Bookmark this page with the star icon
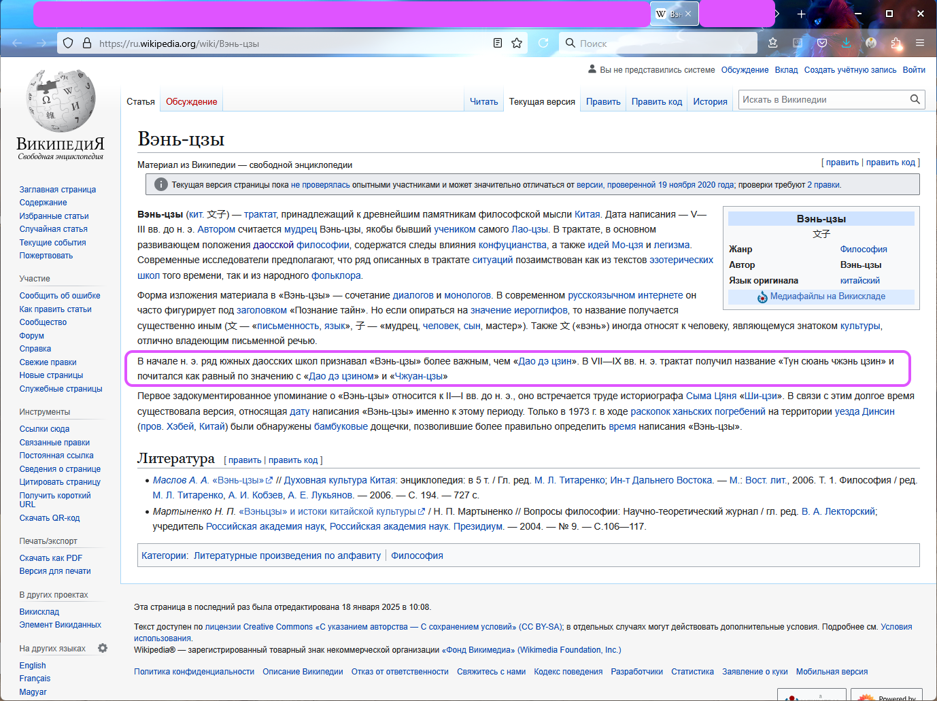 [517, 43]
